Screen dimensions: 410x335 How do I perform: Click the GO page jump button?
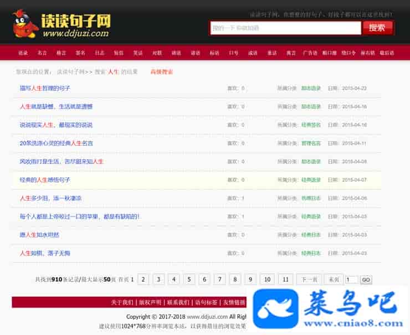[x=366, y=280]
